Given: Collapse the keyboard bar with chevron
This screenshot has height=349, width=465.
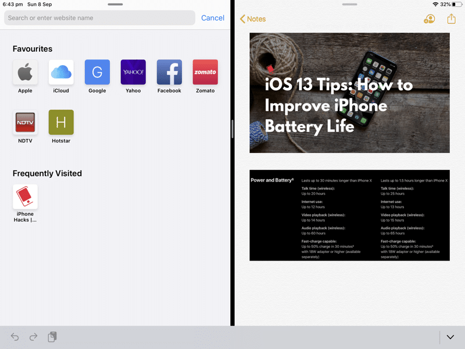Looking at the screenshot, I should (x=450, y=337).
